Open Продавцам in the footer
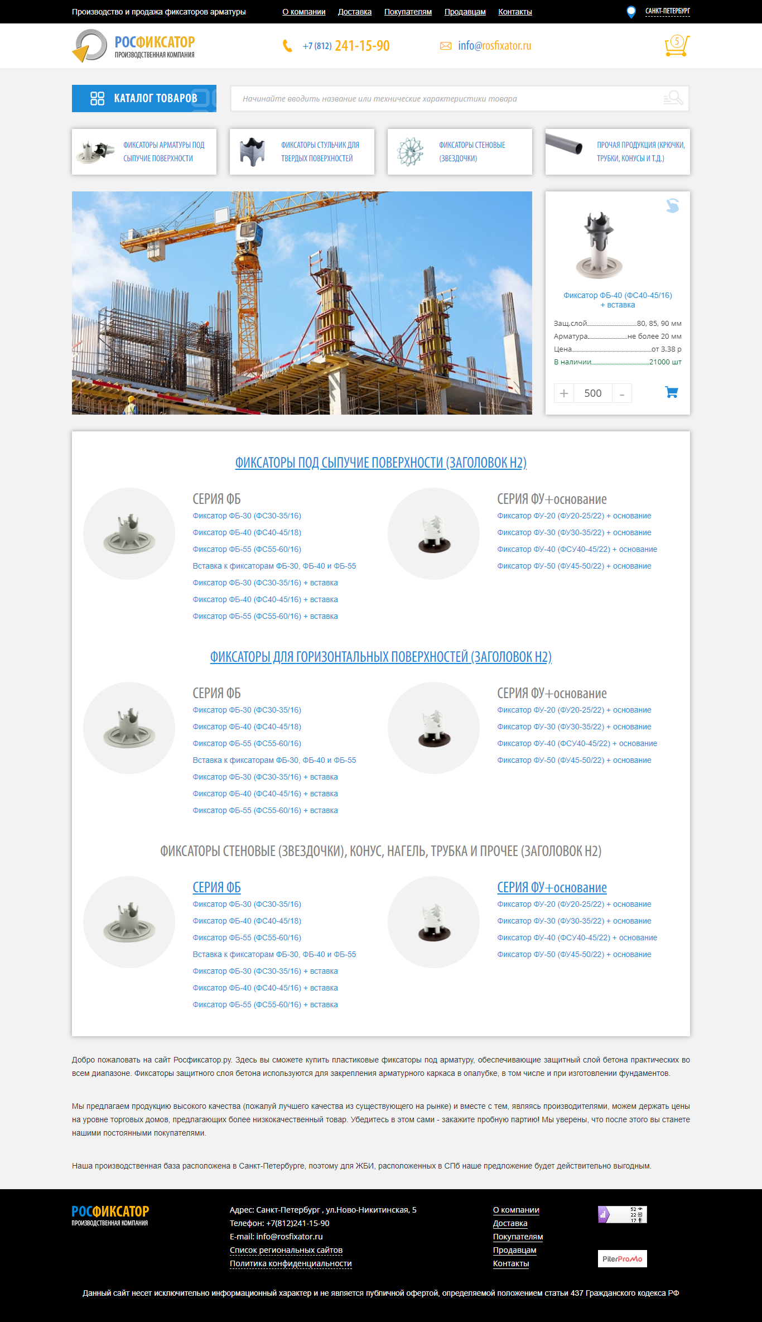Screen dimensions: 762x1322 click(514, 1250)
